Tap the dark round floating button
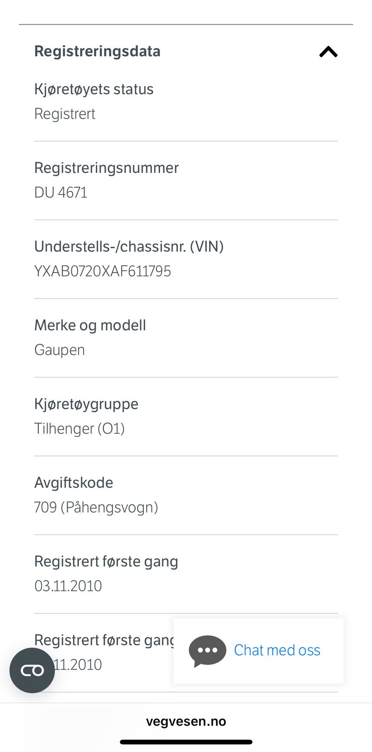 coord(32,670)
